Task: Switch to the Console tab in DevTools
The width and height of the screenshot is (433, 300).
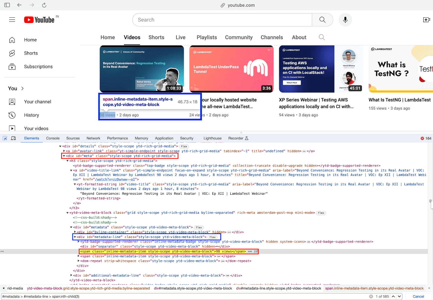Action: (x=53, y=138)
